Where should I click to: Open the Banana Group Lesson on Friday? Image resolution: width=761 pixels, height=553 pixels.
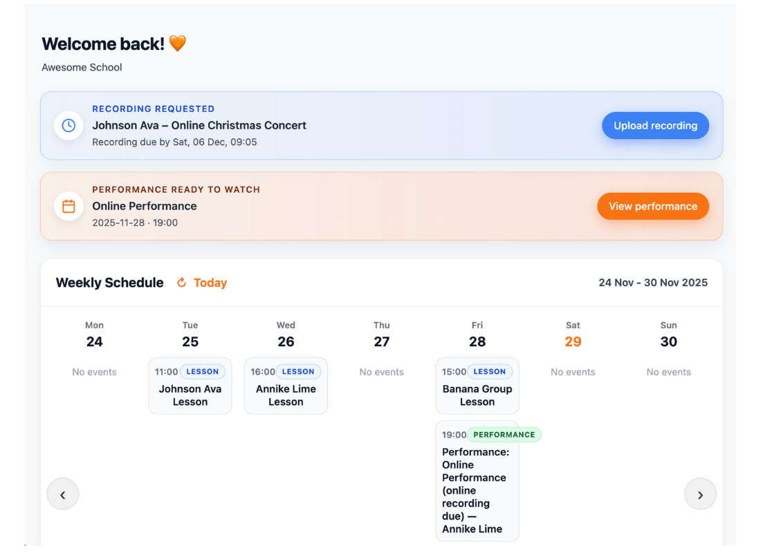pos(477,395)
